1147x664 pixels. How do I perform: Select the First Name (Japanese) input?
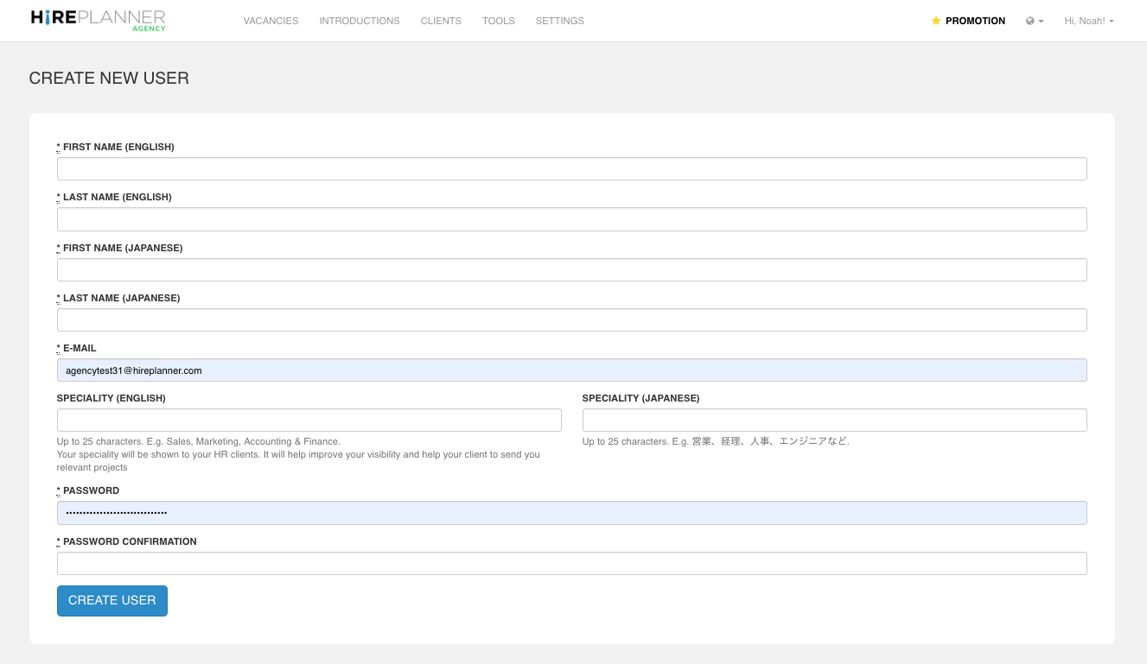(571, 269)
